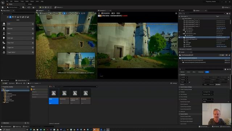This screenshot has width=232, height=131.
Task: Select the Lights category icon in Place Actors
Action: 13,17
